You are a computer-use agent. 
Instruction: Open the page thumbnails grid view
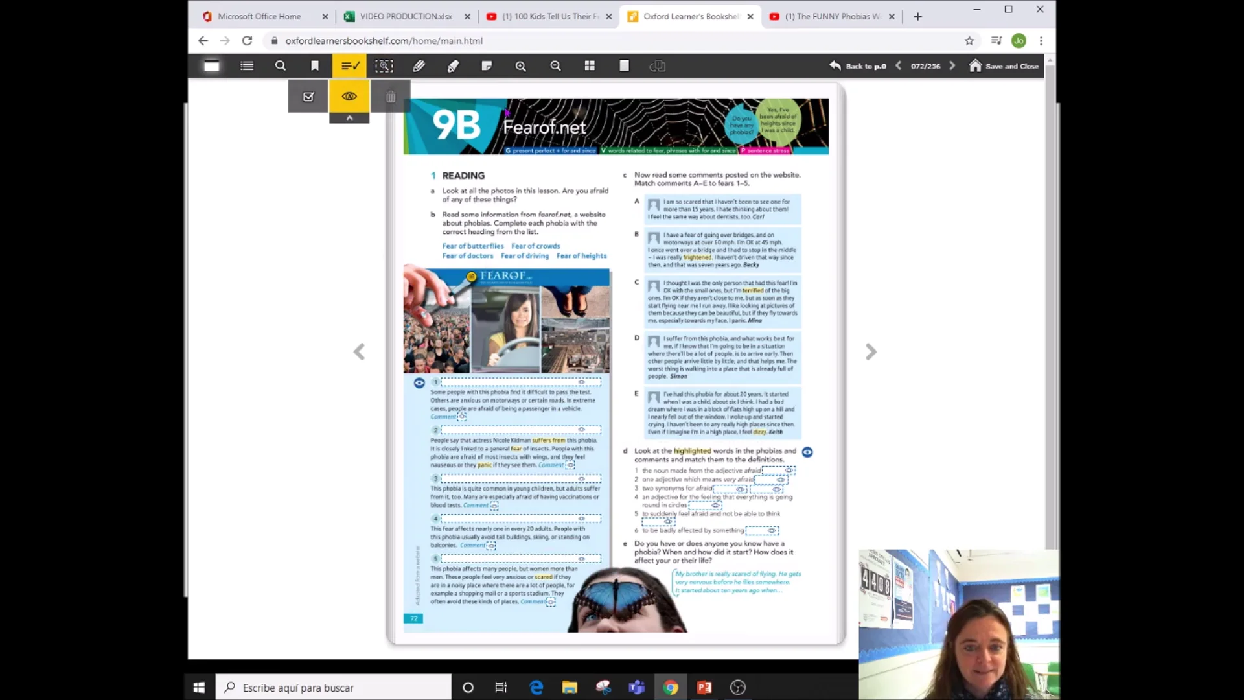(x=590, y=65)
